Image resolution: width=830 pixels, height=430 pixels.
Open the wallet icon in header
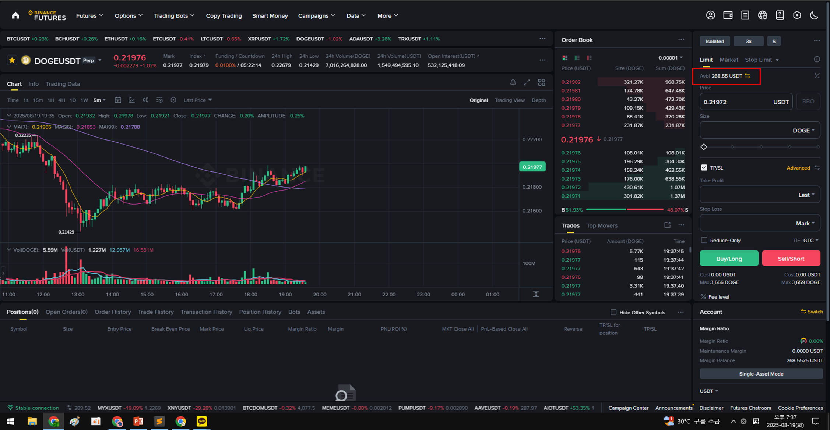(728, 15)
